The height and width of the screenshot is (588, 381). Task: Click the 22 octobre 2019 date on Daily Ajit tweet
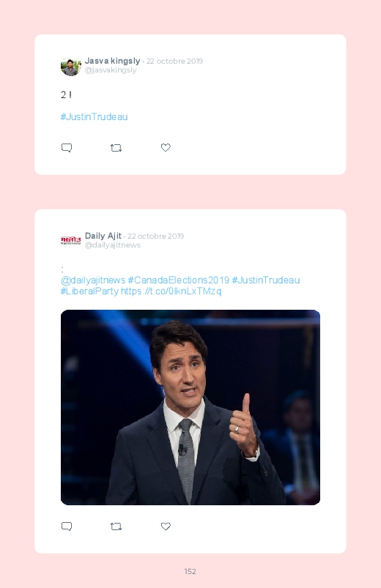click(156, 237)
